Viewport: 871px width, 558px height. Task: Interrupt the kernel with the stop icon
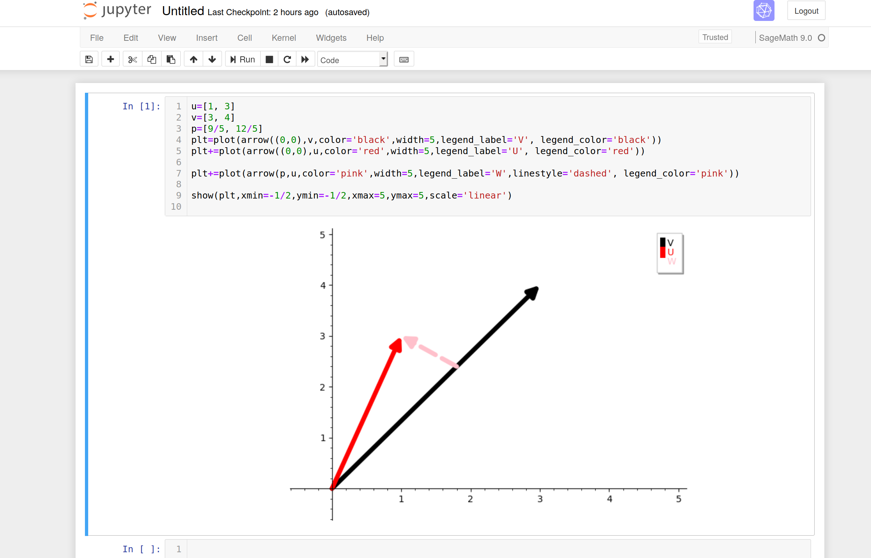point(269,60)
